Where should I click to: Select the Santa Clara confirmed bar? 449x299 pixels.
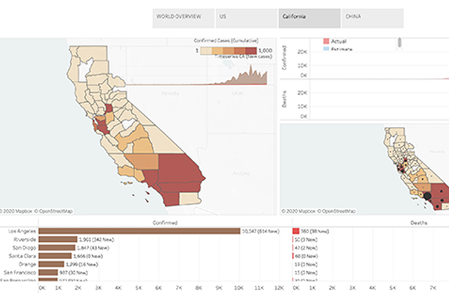pyautogui.click(x=55, y=256)
